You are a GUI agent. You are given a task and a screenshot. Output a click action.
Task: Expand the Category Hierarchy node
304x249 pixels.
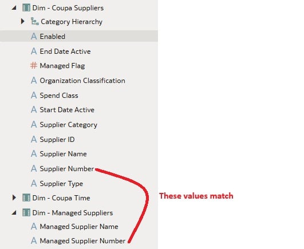(x=23, y=21)
